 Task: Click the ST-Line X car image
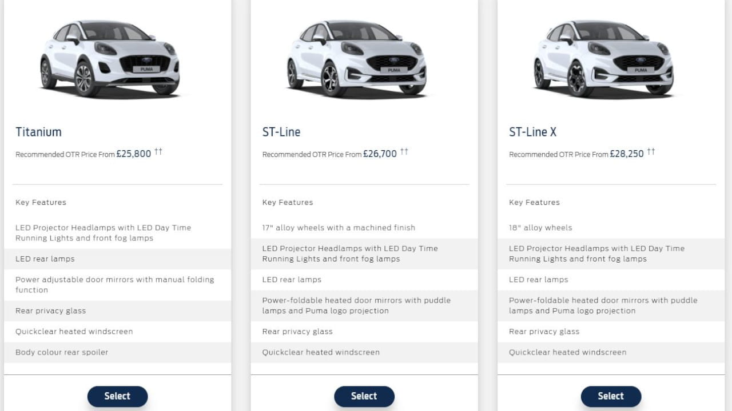click(x=603, y=58)
